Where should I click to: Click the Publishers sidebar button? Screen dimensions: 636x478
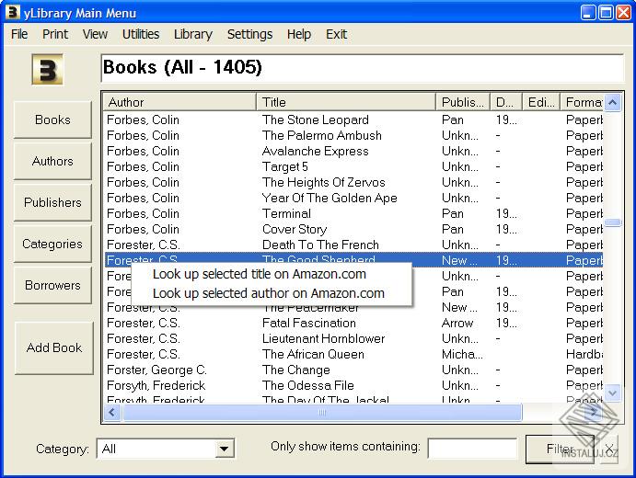tap(52, 202)
